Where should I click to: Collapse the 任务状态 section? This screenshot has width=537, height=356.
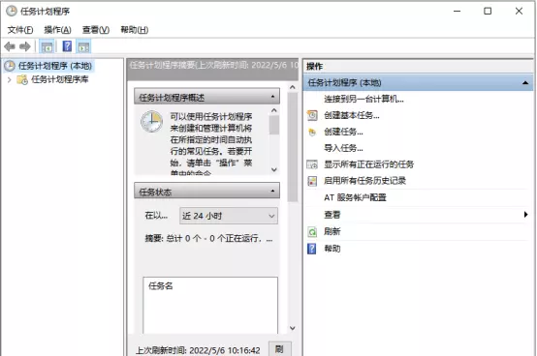coord(272,191)
